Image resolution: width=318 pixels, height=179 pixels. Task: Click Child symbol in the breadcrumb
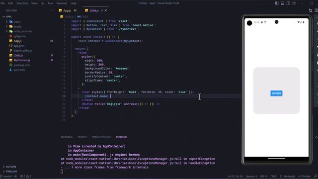pyautogui.click(x=82, y=16)
